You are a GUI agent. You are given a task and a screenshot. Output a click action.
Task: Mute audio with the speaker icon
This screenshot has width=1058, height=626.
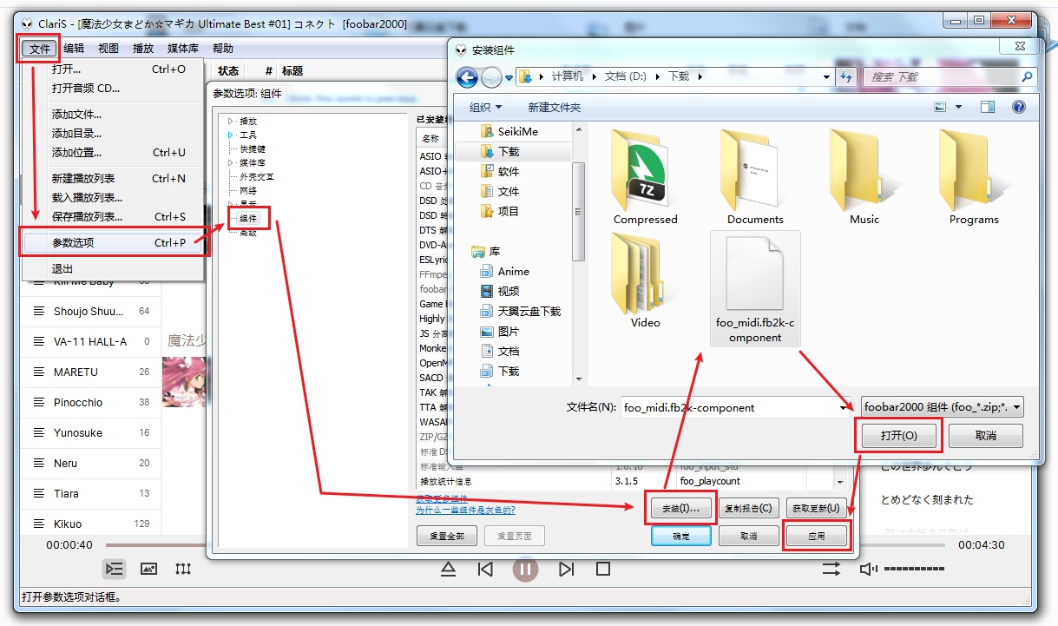coord(867,570)
